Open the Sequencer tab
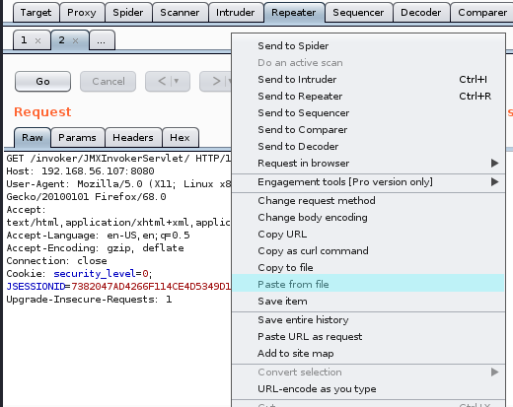Viewport: 513px width, 407px height. click(x=358, y=13)
